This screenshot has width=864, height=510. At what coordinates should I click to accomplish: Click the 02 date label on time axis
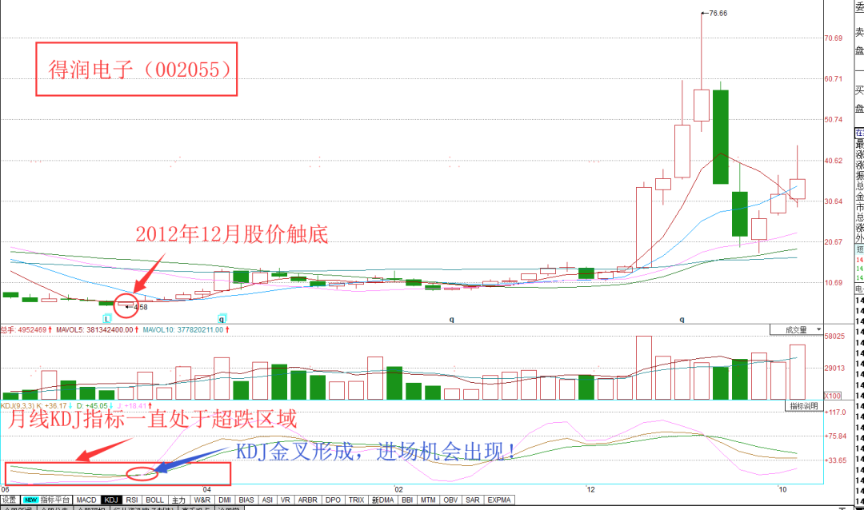coord(398,489)
